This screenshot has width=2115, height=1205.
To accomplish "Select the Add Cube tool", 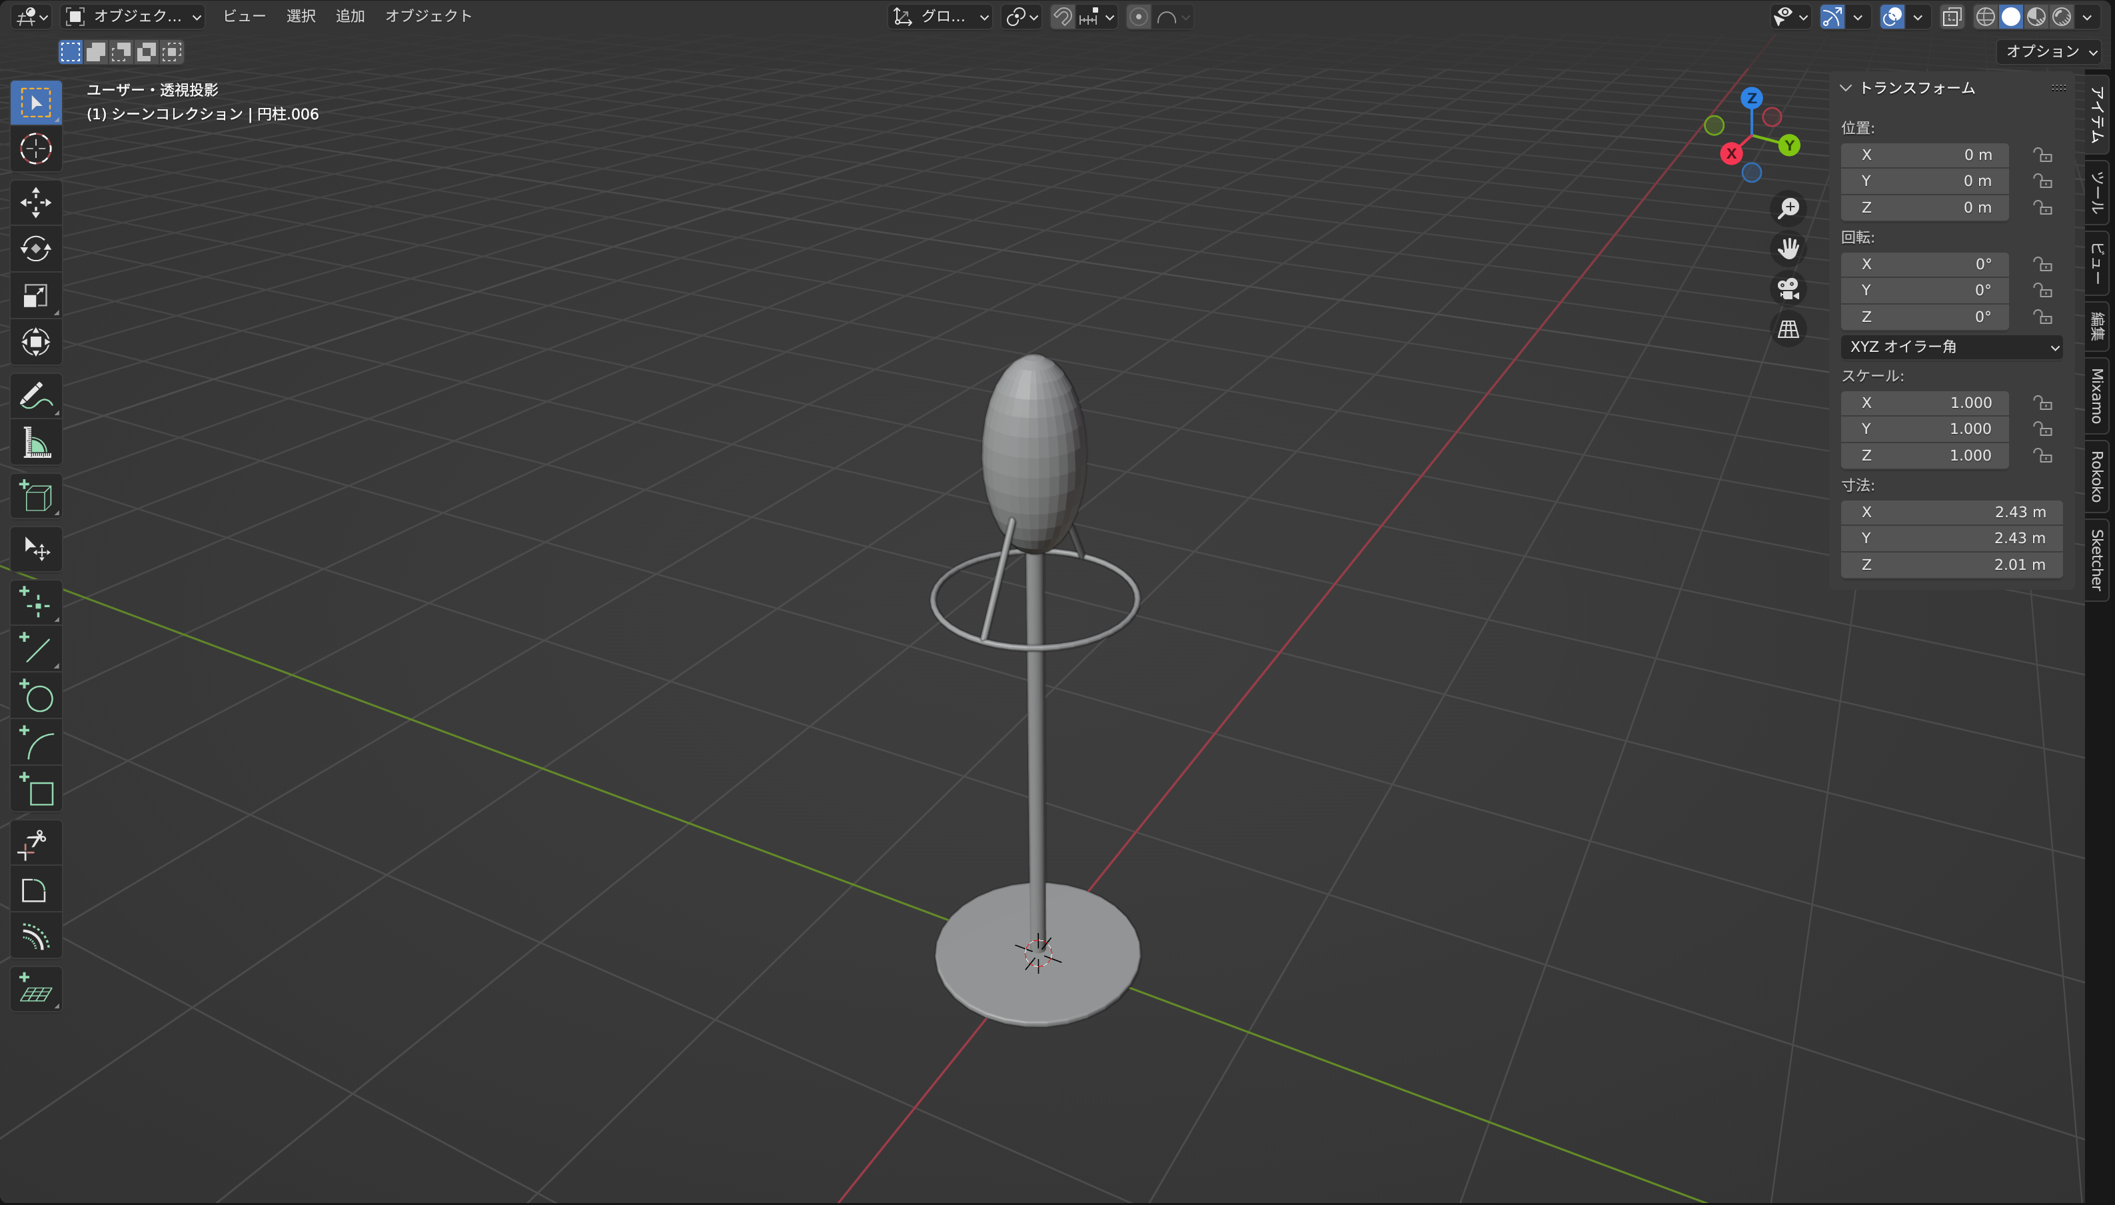I will pyautogui.click(x=35, y=496).
